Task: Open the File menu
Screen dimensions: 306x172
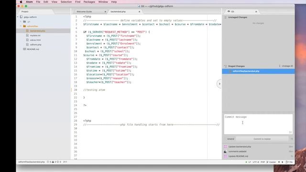Action: [38, 2]
